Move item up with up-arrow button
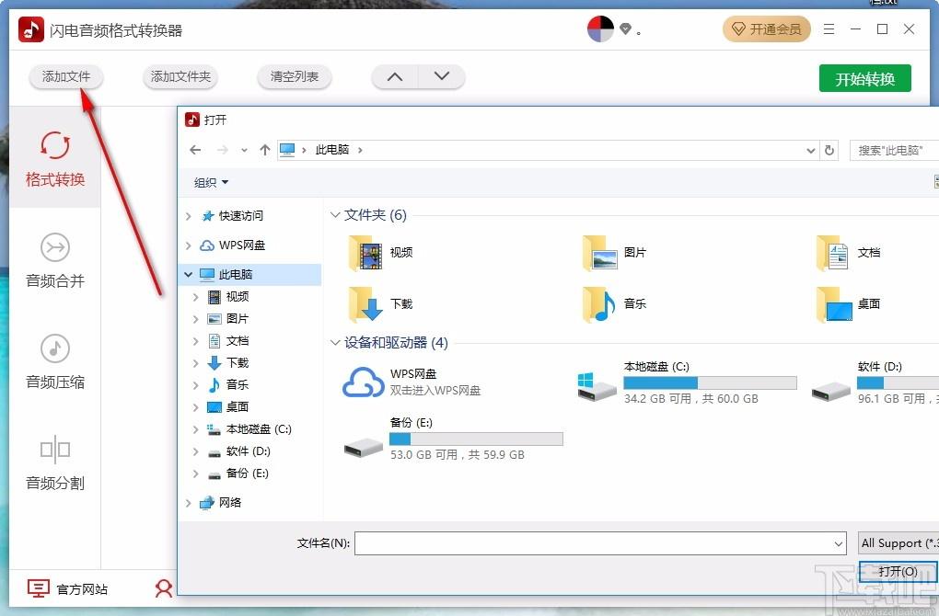Image resolution: width=939 pixels, height=616 pixels. (395, 77)
